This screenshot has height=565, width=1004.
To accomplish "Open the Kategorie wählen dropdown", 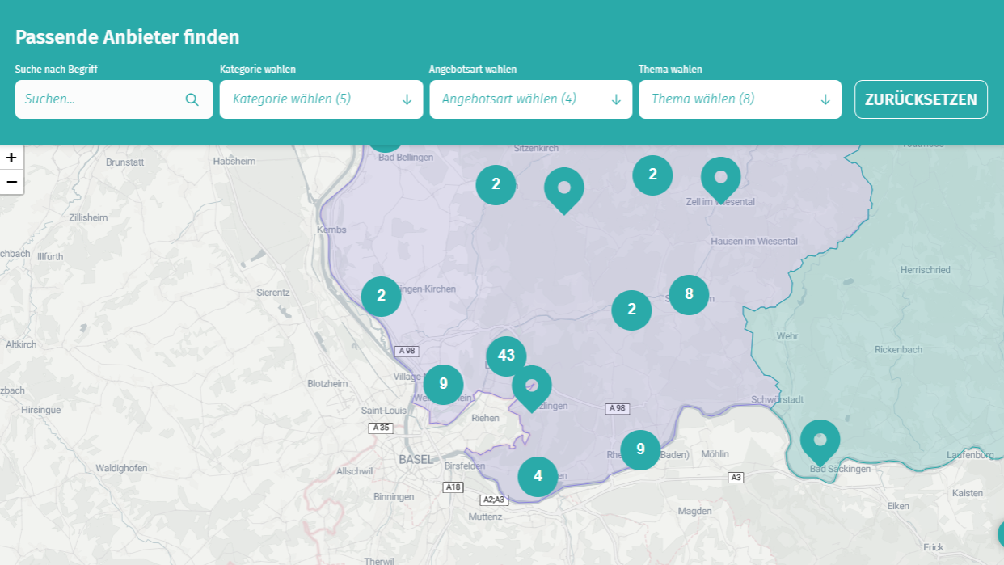I will click(321, 99).
